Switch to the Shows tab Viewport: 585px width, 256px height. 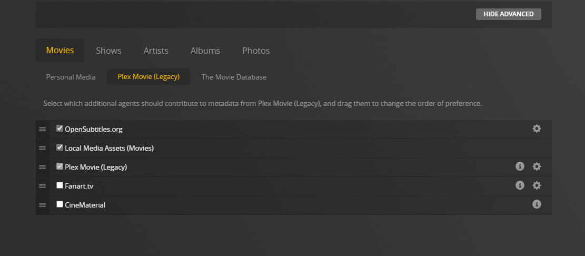pyautogui.click(x=108, y=51)
